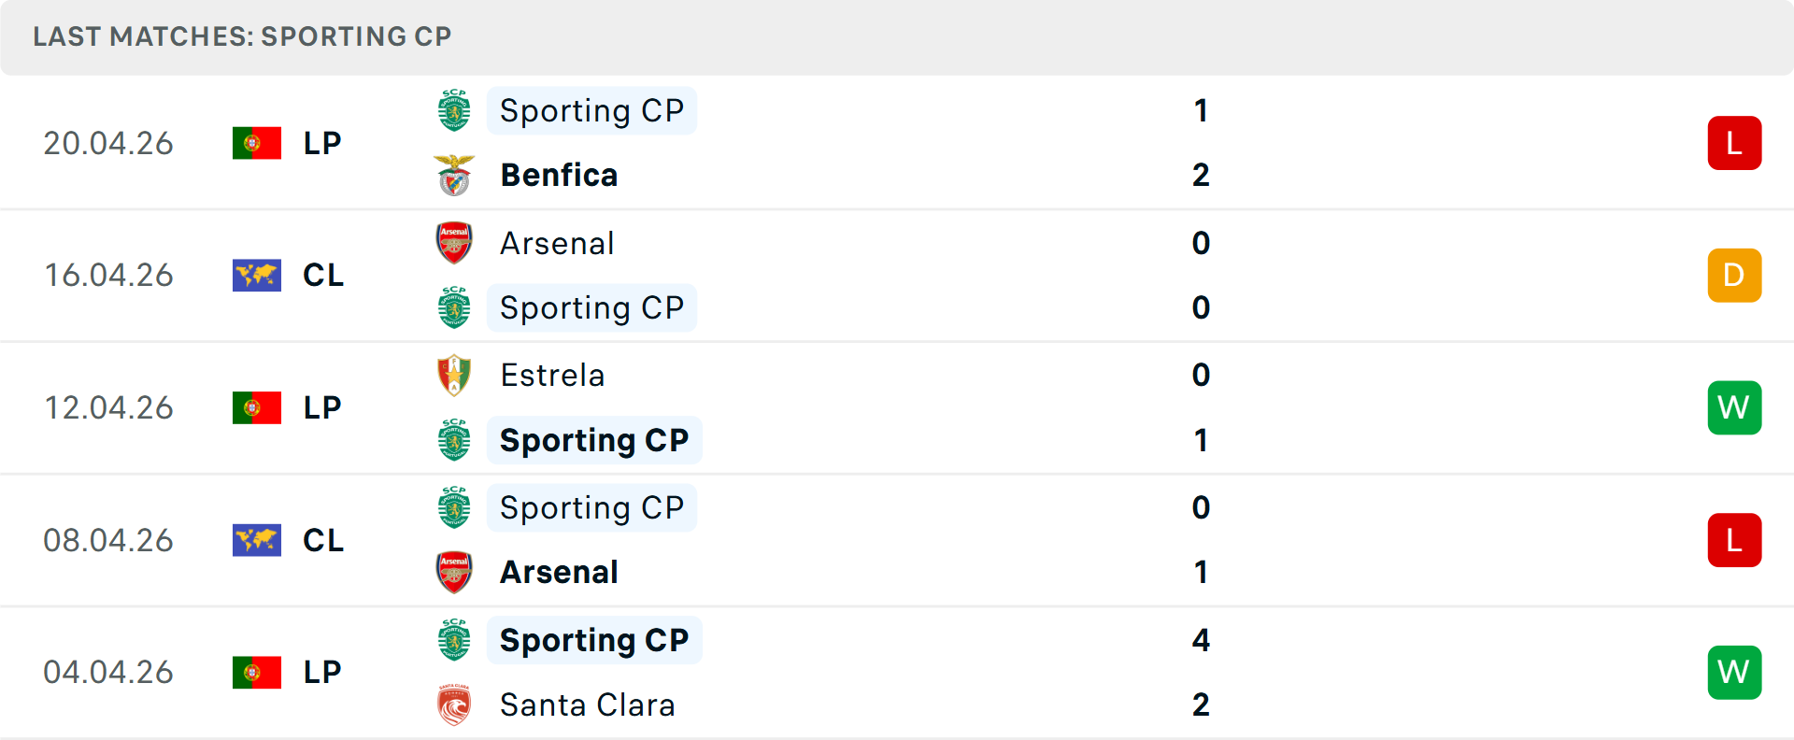Click the CL competition label for 08.04.26

323,541
